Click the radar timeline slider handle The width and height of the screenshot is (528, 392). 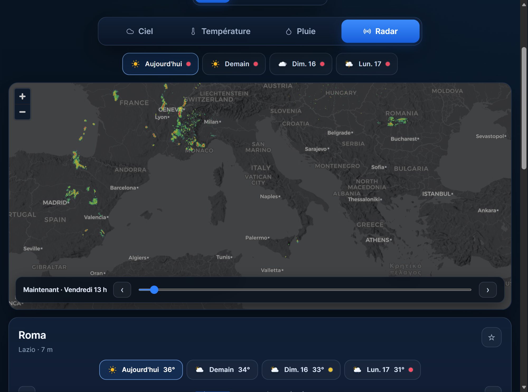tap(154, 290)
